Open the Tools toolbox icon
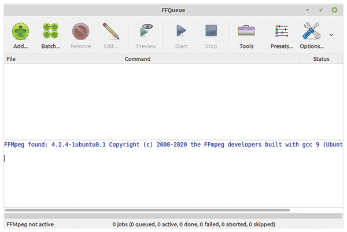 (x=246, y=30)
